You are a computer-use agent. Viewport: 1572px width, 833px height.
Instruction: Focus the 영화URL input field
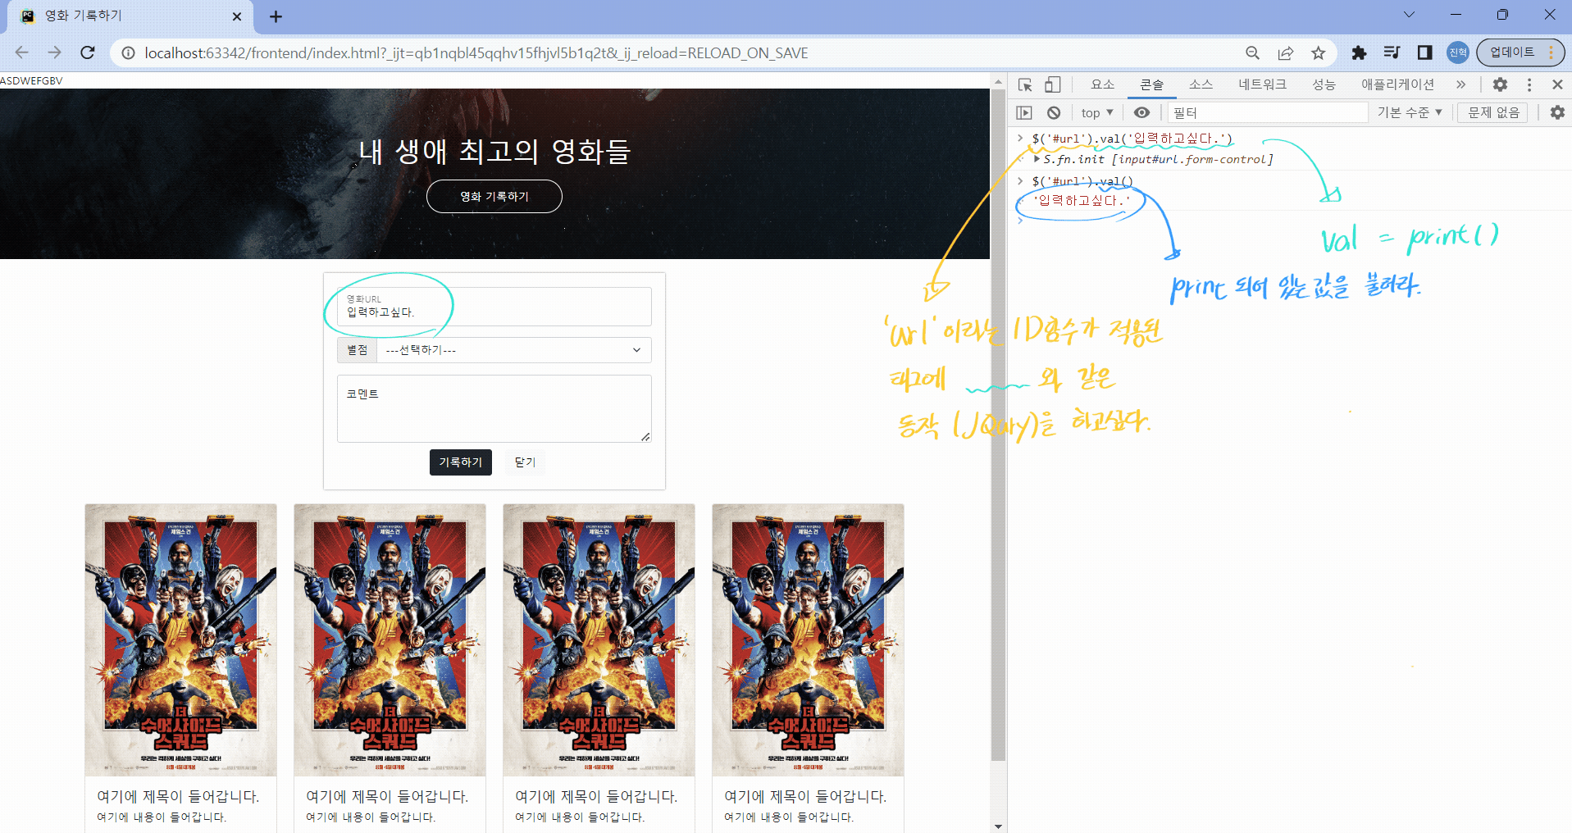click(494, 307)
